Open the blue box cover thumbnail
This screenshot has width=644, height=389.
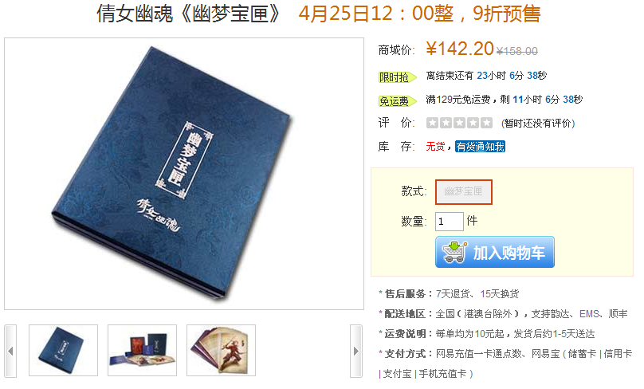pos(63,351)
